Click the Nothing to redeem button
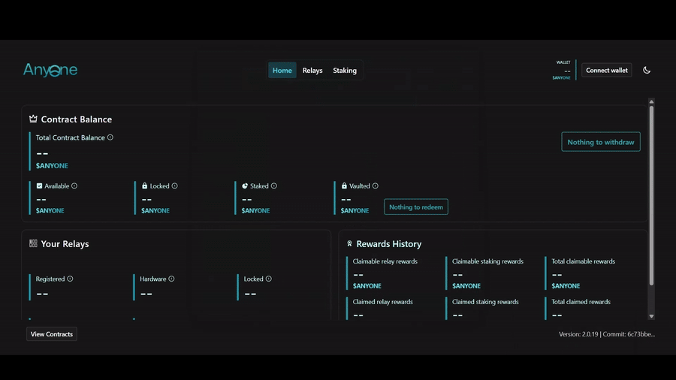676x380 pixels. pyautogui.click(x=415, y=207)
